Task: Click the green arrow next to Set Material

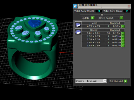Action: pos(126,81)
